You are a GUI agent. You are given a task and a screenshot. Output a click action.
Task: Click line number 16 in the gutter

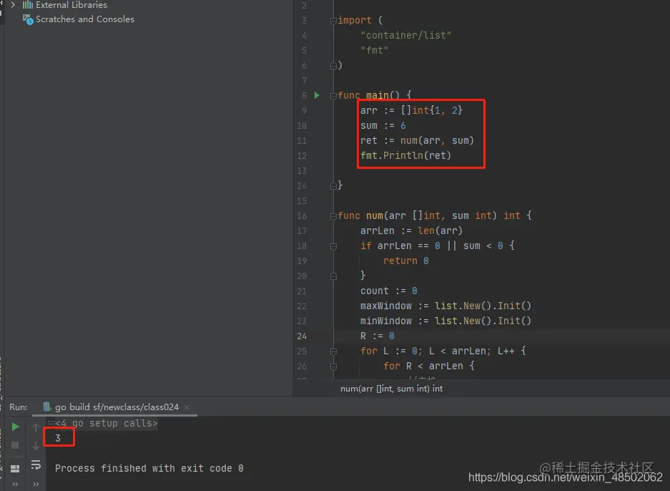point(302,216)
